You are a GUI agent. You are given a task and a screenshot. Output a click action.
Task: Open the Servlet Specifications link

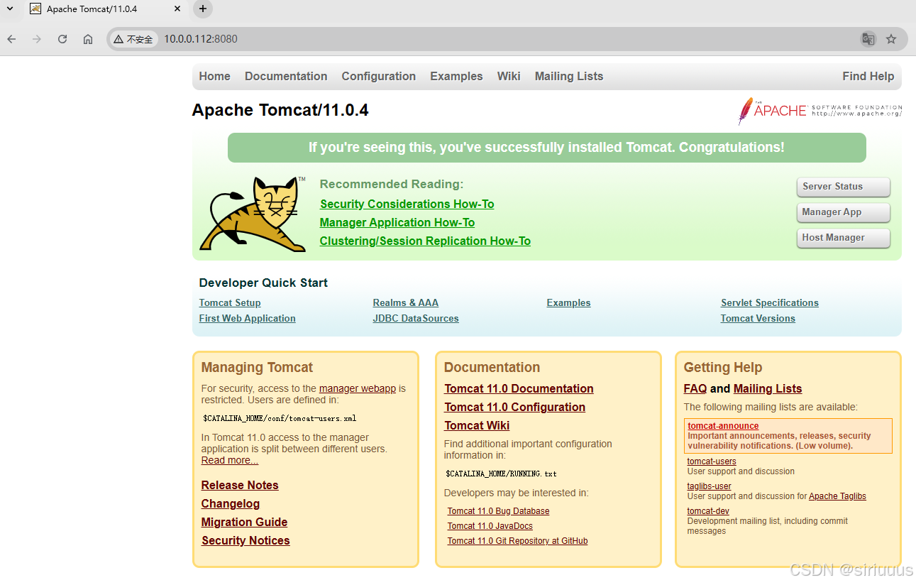[x=770, y=302]
